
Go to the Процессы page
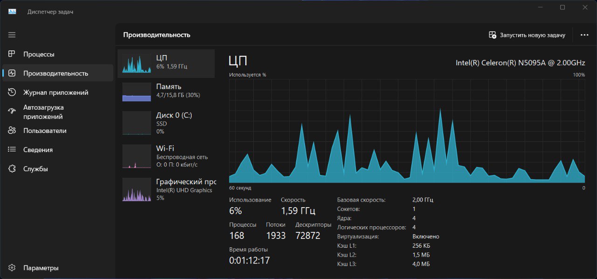[58, 54]
